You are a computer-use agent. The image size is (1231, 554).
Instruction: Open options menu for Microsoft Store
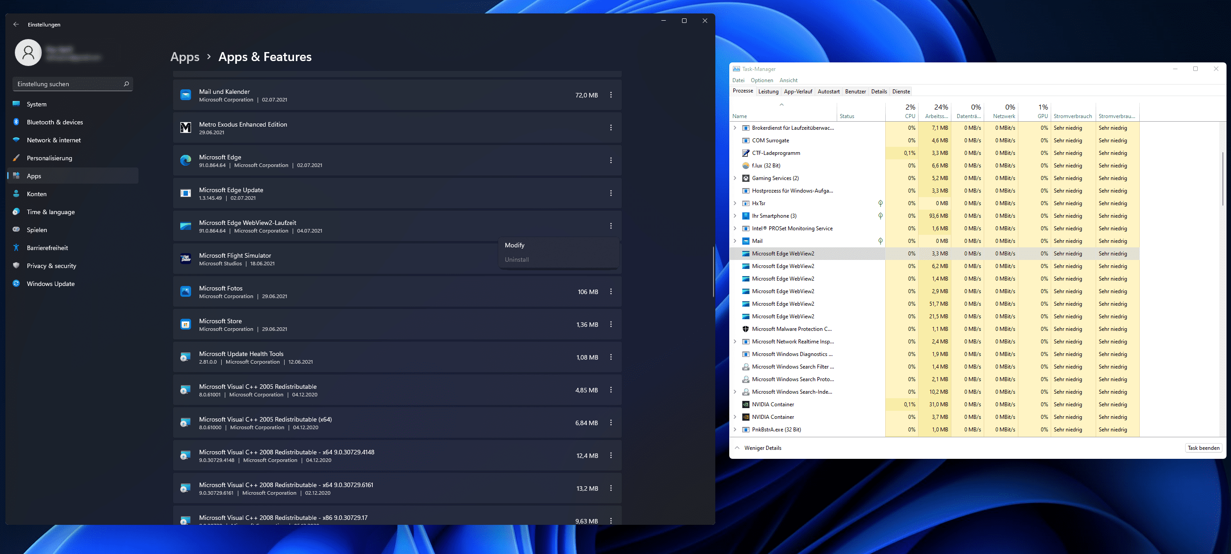(611, 325)
